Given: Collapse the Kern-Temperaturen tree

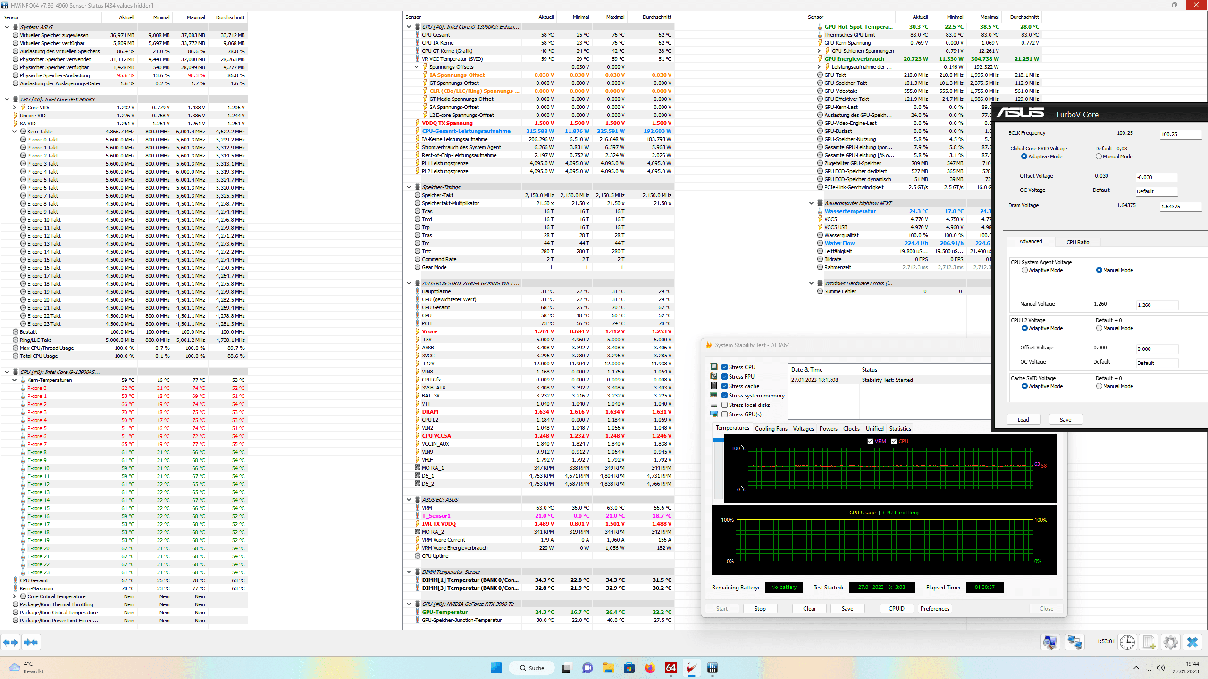Looking at the screenshot, I should 15,380.
